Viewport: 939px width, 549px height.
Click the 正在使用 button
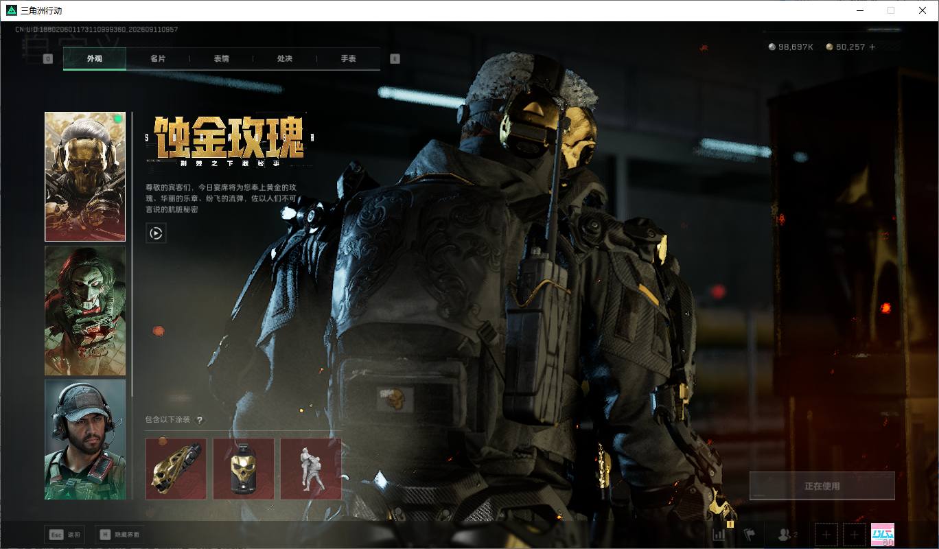(x=822, y=486)
